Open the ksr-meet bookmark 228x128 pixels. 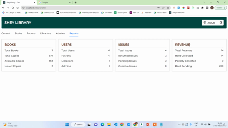click(x=107, y=13)
